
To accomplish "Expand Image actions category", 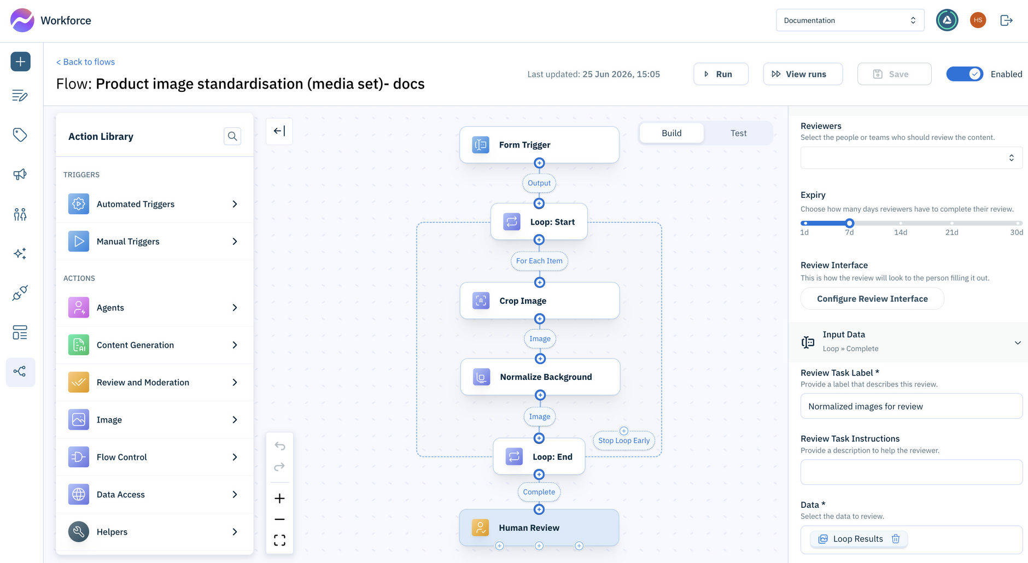I will tap(155, 420).
